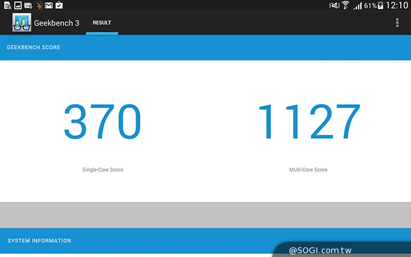Open the three-dot overflow menu
Viewport: 411px width, 257px height.
tap(398, 23)
